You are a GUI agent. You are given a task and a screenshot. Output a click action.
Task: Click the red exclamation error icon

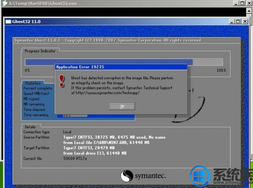point(61,81)
